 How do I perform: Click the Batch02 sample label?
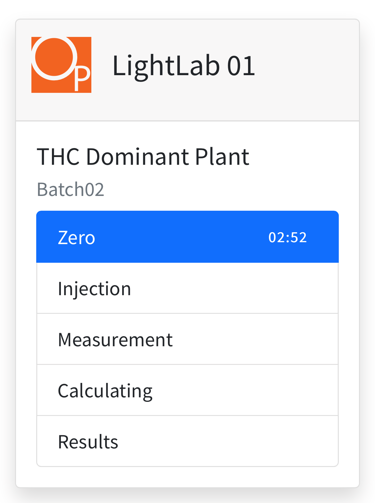(x=71, y=189)
